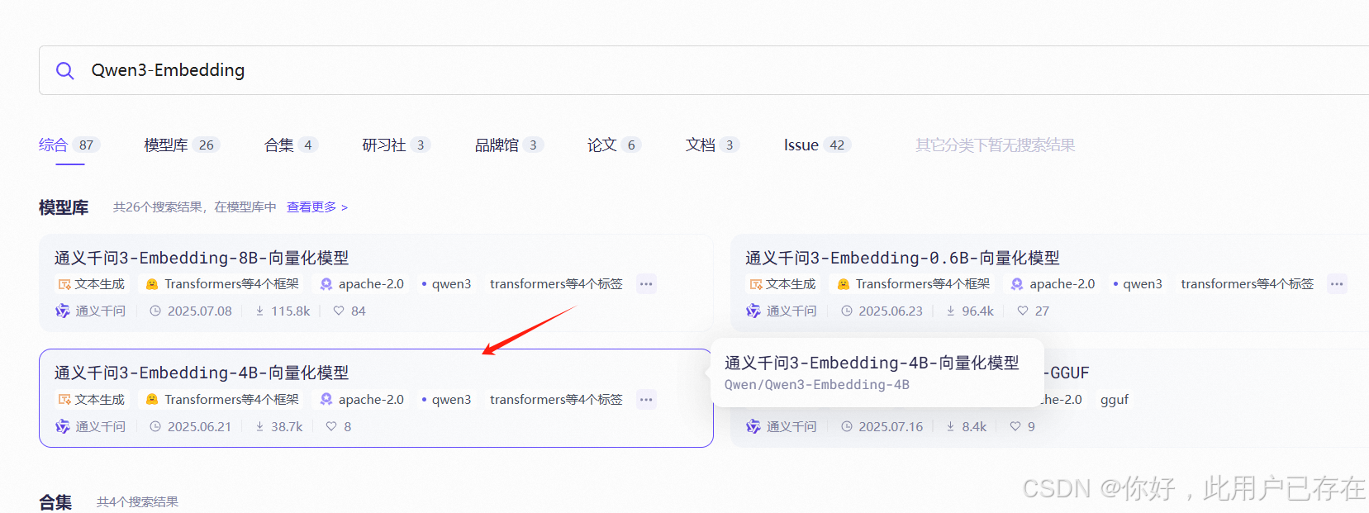Click the 通义千问 publisher icon on 4B card

pyautogui.click(x=63, y=427)
